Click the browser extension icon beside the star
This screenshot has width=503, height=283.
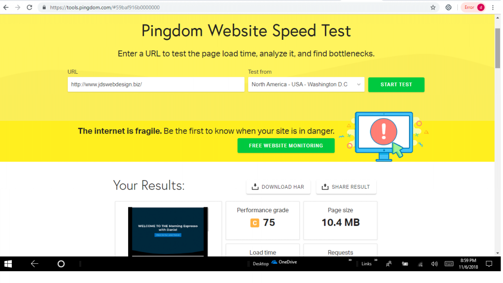(448, 7)
